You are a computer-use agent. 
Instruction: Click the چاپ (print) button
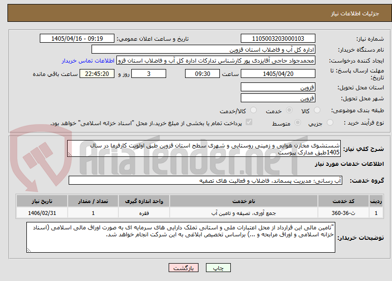(x=218, y=268)
